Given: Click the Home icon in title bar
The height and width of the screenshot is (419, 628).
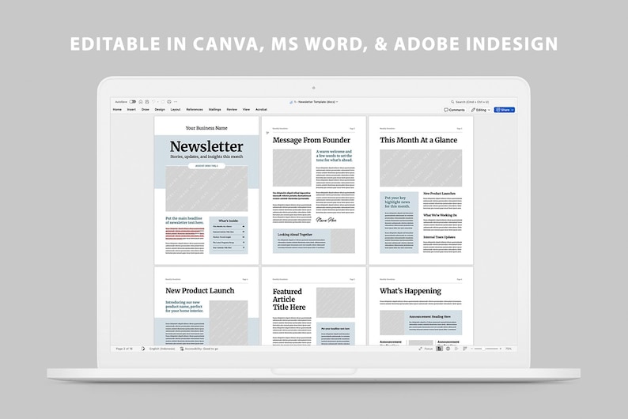Looking at the screenshot, I should pyautogui.click(x=141, y=102).
